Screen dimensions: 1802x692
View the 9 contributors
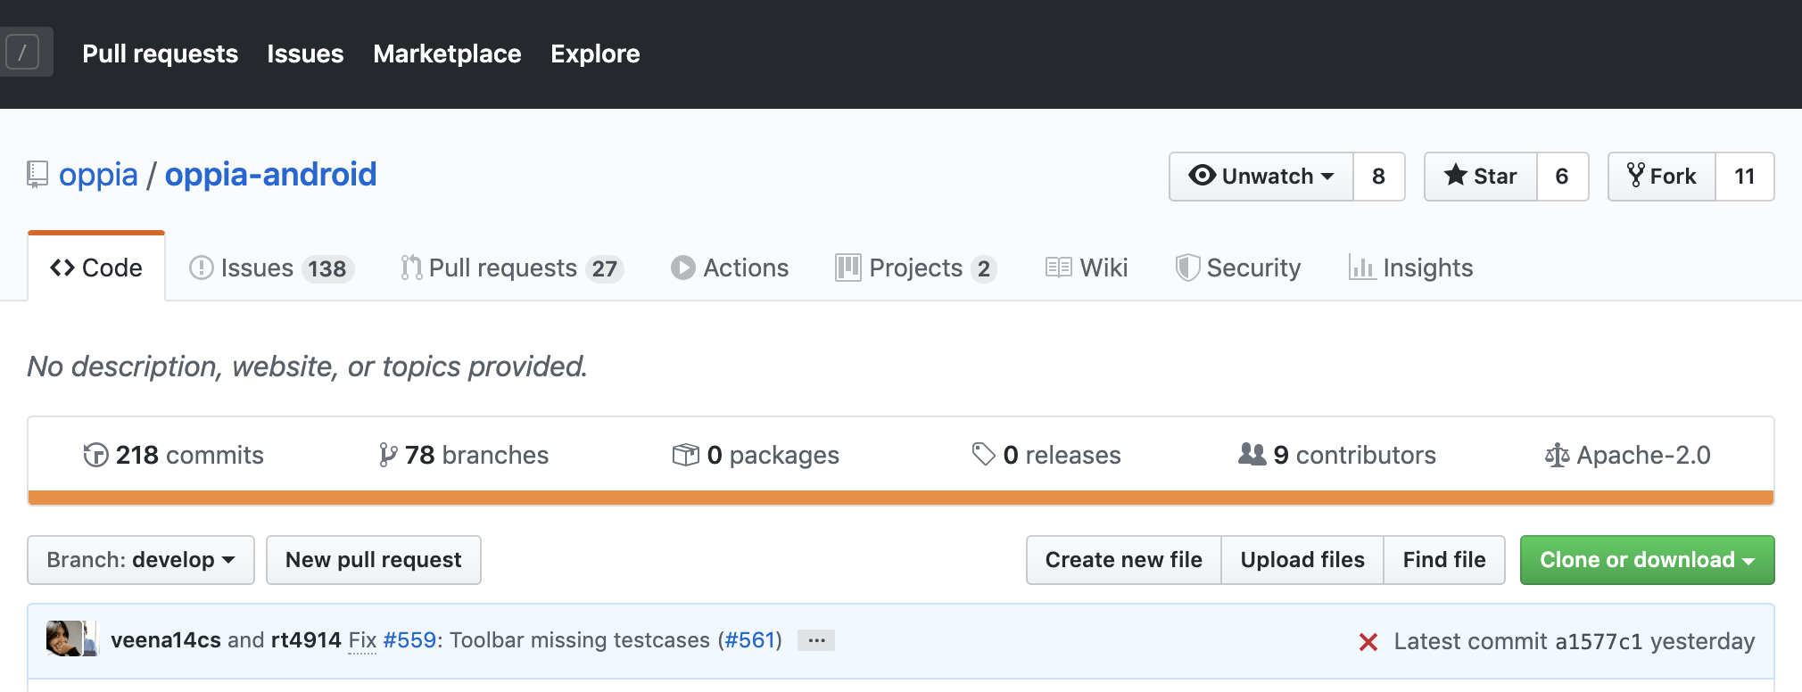pos(1337,455)
